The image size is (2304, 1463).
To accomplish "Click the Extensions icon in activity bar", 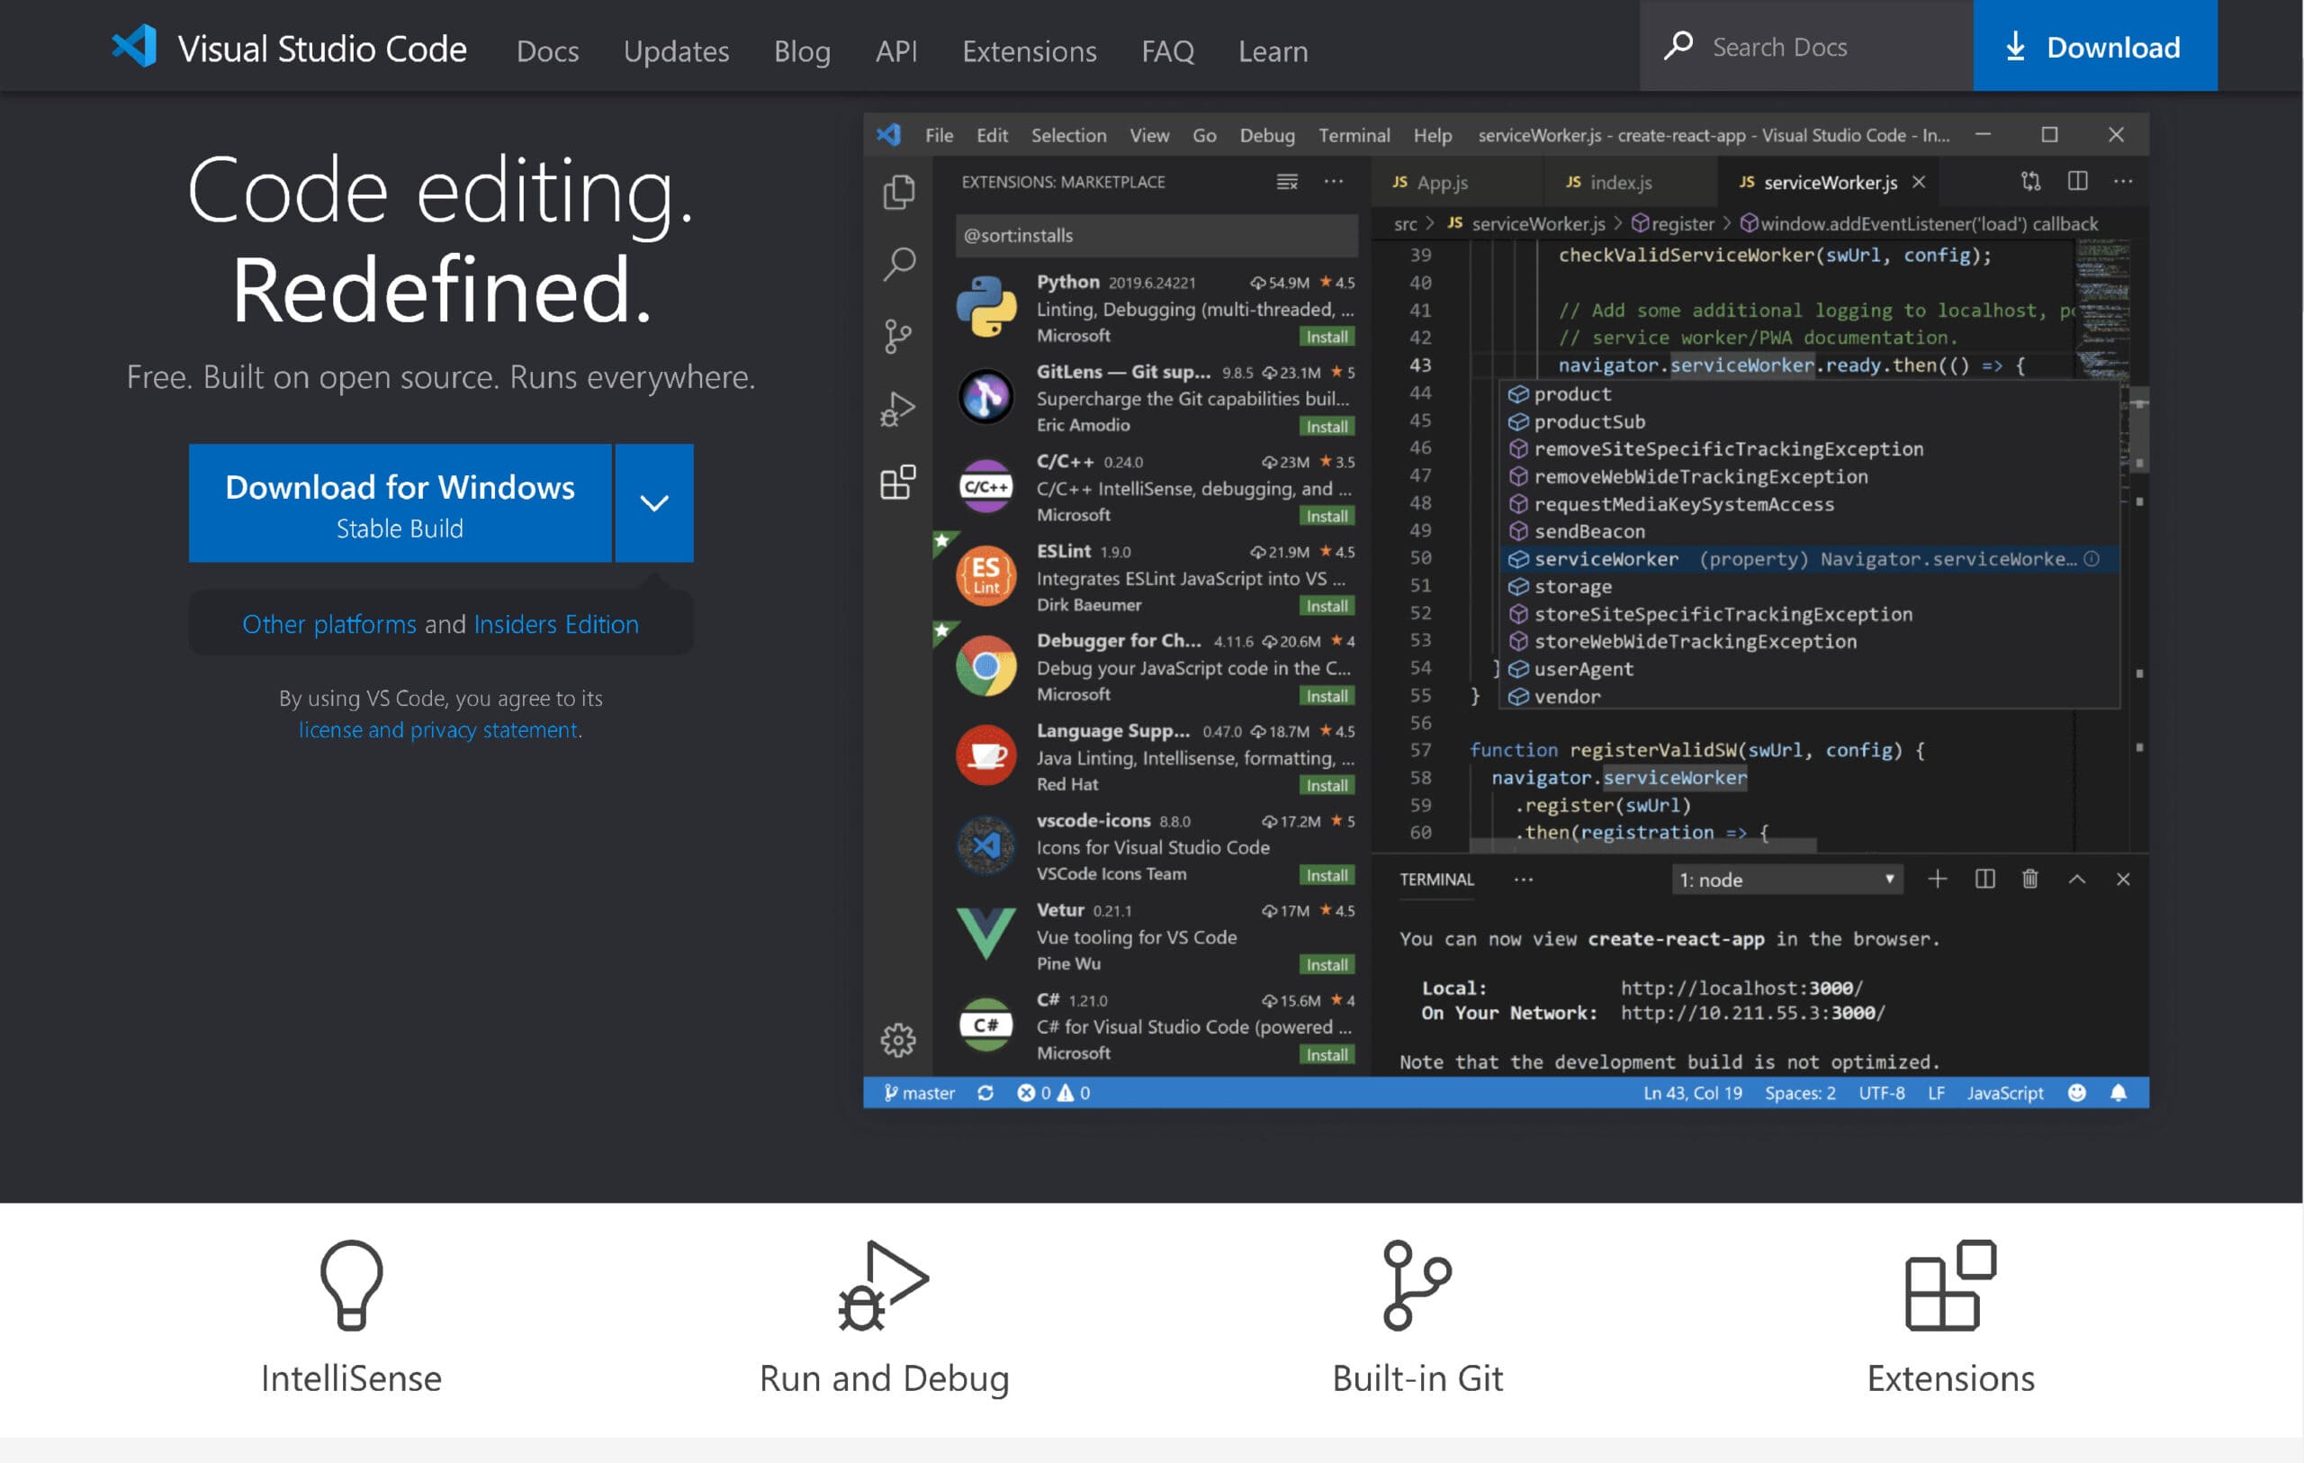I will (x=896, y=483).
